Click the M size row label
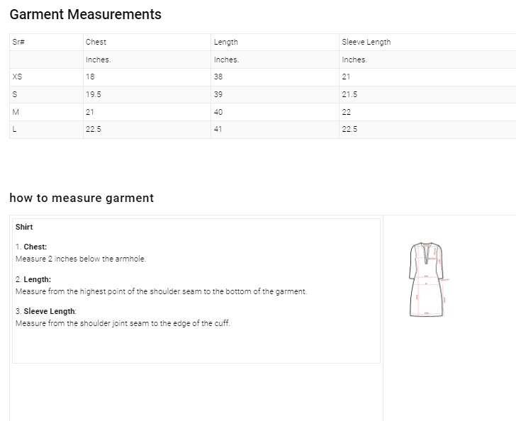 [x=16, y=112]
